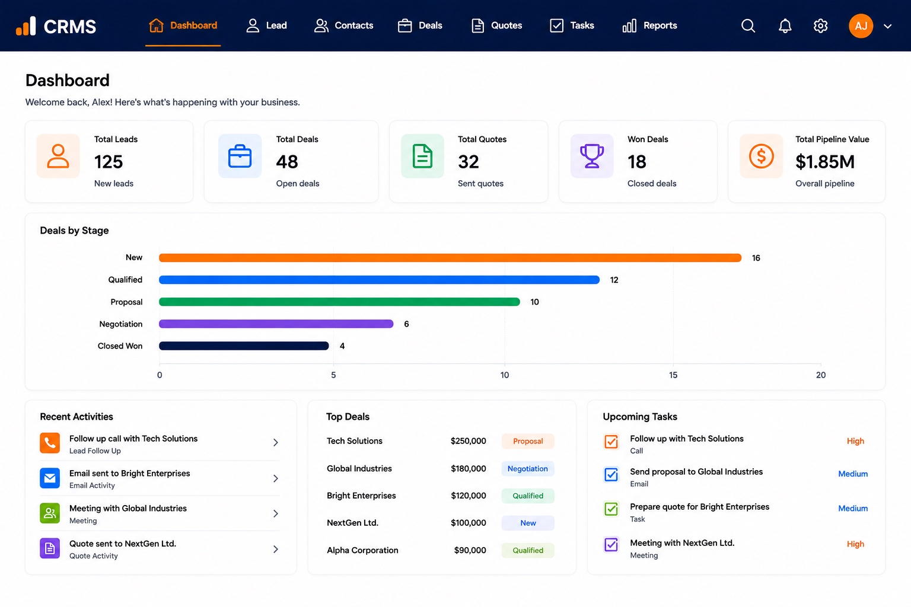Click the dark Closed Won stage bar
The height and width of the screenshot is (607, 911).
(x=244, y=346)
